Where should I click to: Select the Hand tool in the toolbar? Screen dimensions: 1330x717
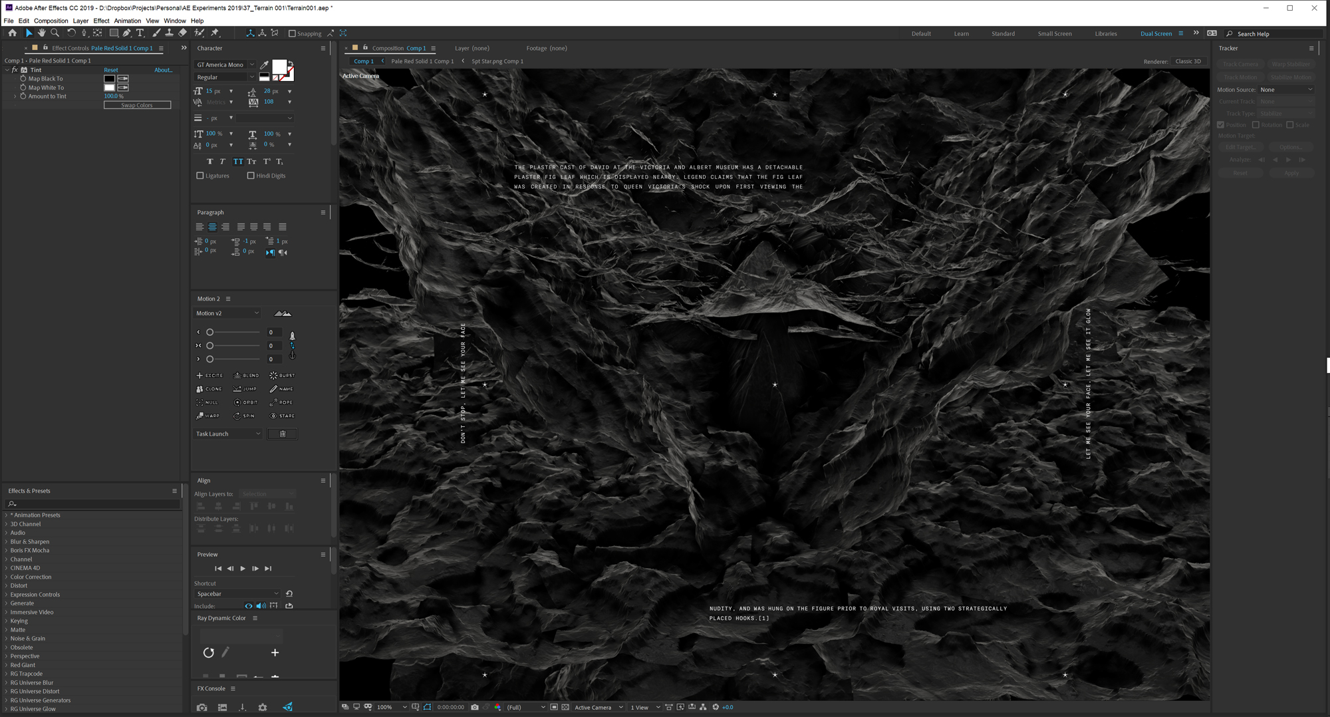pos(41,33)
